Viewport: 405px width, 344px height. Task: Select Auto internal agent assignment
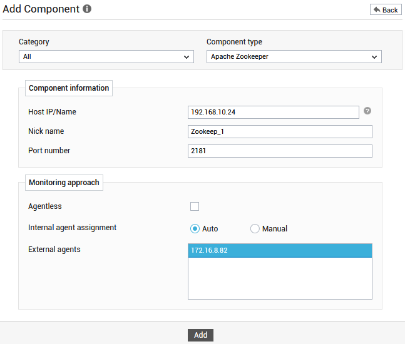(x=195, y=229)
